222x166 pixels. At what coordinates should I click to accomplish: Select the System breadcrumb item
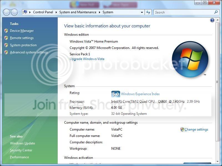108,12
